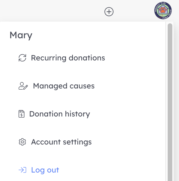The width and height of the screenshot is (179, 181).
Task: Select the pencil on the Managed causes icon
Action: tap(26, 87)
